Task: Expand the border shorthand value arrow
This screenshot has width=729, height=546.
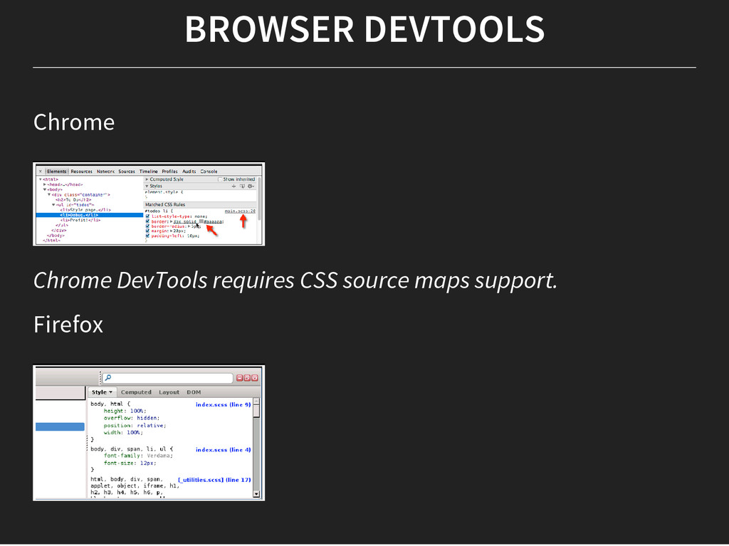Action: tap(171, 221)
